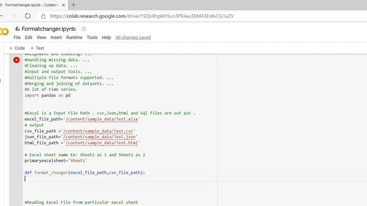Open the Runtime menu
The image size is (367, 206).
tap(74, 37)
